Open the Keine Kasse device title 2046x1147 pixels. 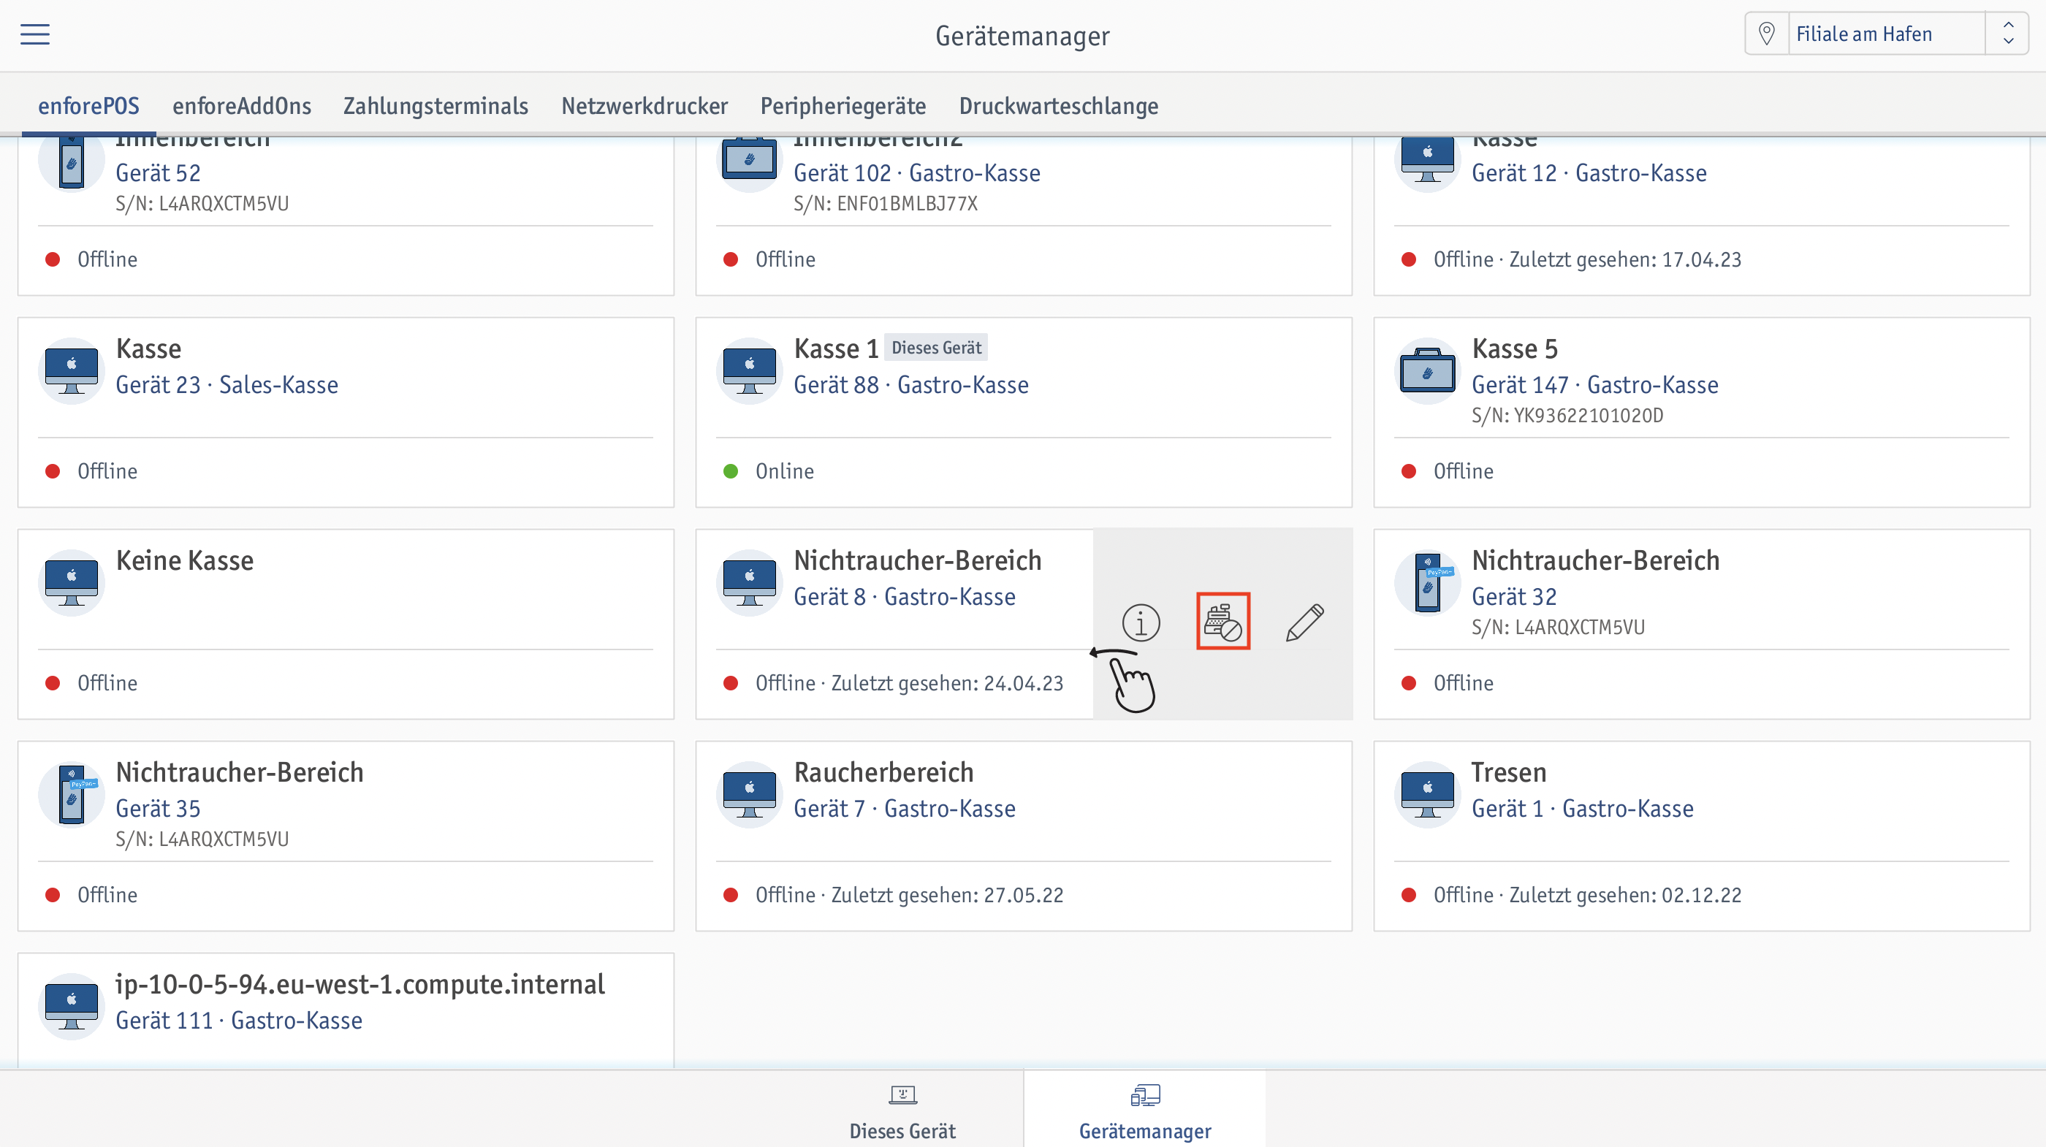[184, 561]
